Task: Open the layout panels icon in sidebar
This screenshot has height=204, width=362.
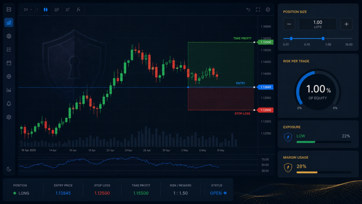Action: coord(9,10)
